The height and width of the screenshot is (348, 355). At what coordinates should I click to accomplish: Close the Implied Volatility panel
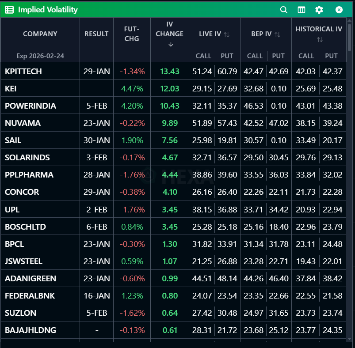point(339,10)
